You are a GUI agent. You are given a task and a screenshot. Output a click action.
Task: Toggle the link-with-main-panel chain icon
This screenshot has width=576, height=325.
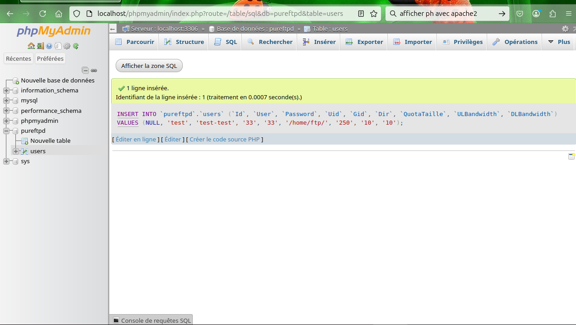pos(94,70)
